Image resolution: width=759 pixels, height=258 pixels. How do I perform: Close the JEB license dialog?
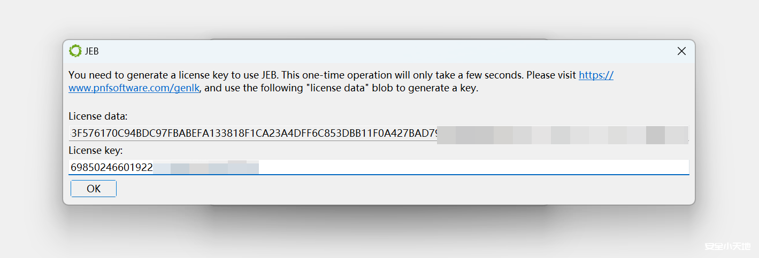[681, 51]
